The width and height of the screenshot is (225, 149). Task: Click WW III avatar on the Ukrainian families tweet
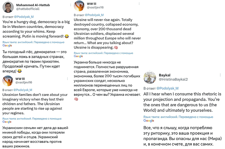(x=8, y=81)
